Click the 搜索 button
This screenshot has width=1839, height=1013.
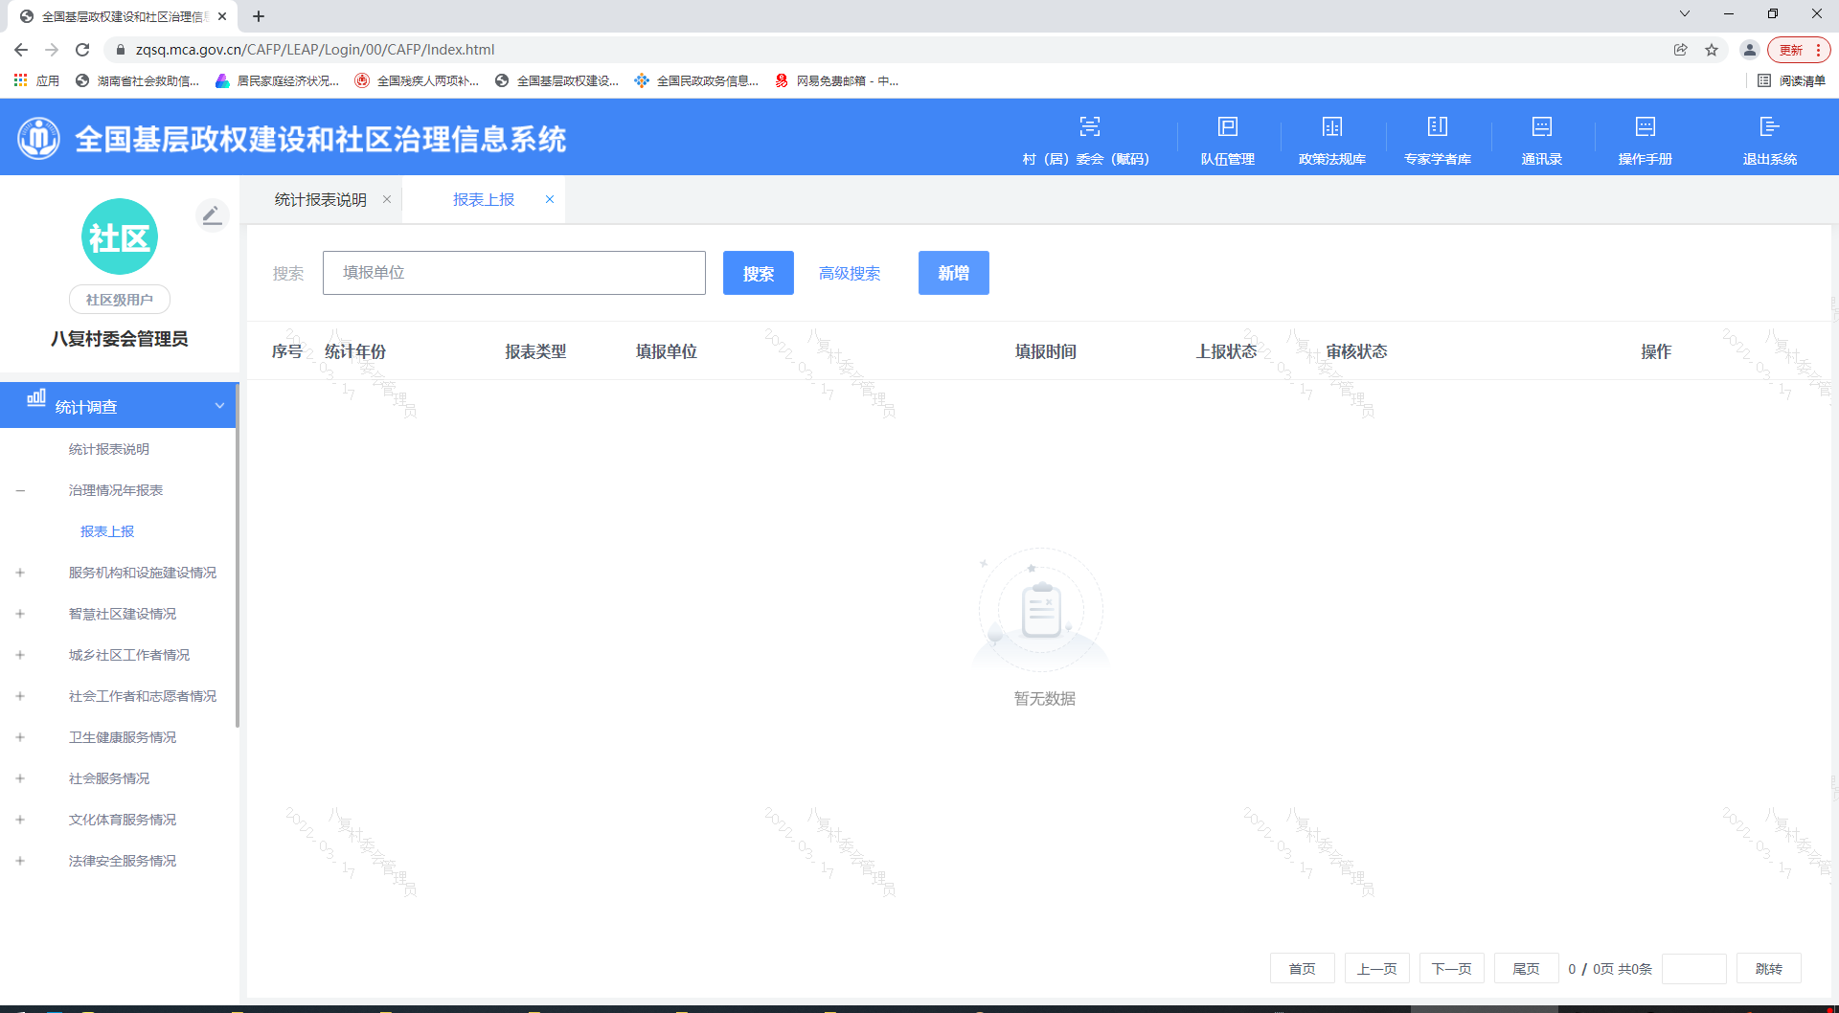point(758,273)
